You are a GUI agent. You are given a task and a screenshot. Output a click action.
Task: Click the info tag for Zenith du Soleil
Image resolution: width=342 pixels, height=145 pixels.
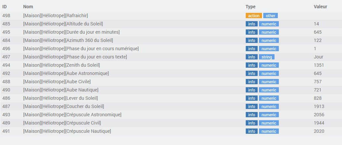(x=252, y=65)
